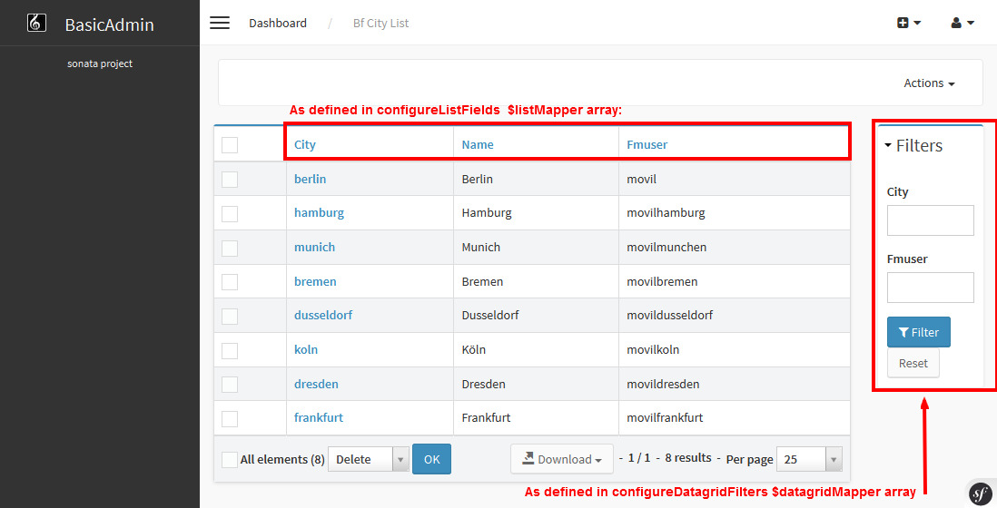
Task: Click the BasicAdmin treble clef logo icon
Action: pyautogui.click(x=36, y=24)
